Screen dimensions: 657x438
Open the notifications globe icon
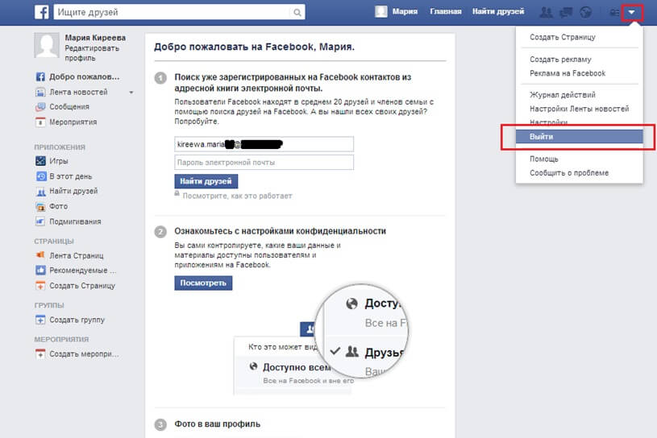(586, 12)
